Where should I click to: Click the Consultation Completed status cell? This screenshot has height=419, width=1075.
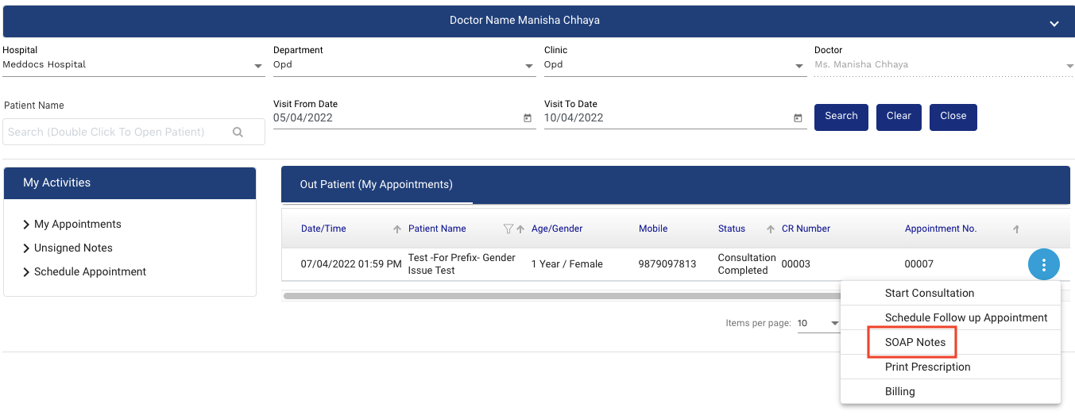pos(747,264)
